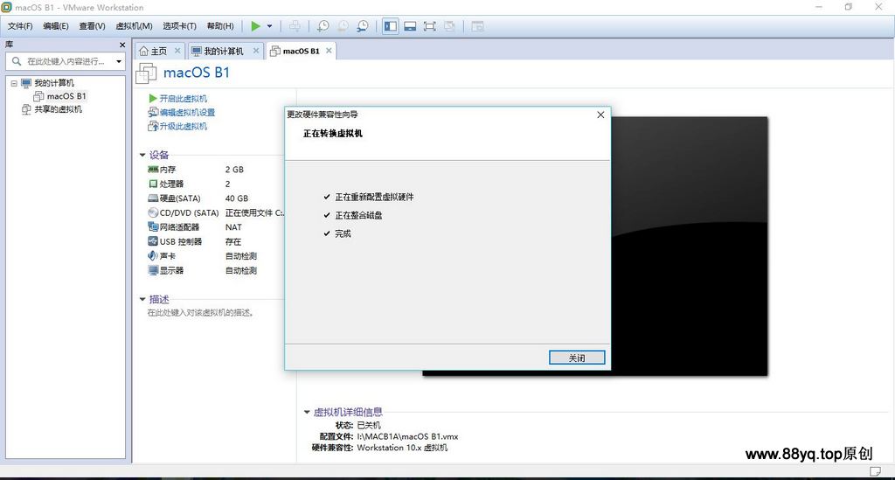Click the USB 控制器 device icon

point(153,241)
